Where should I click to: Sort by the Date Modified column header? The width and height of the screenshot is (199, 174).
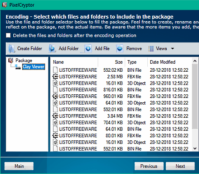pos(169,62)
